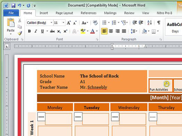Click the Format Painter brush icon

point(20,33)
